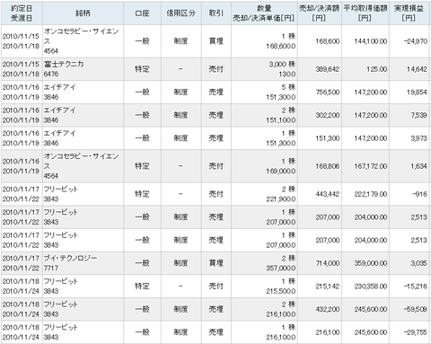Select the realized profit value 3,035
The width and height of the screenshot is (431, 344).
[418, 263]
